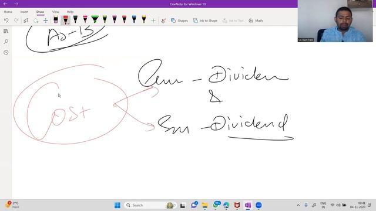Open McAfee from the taskbar
This screenshot has height=211, width=376.
[x=237, y=205]
